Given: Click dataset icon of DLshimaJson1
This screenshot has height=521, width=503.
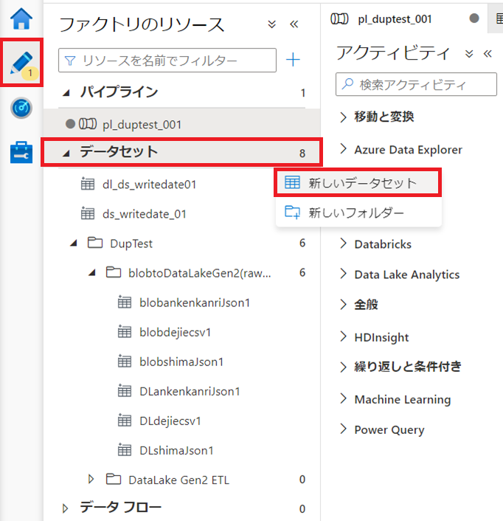Looking at the screenshot, I should (x=125, y=450).
